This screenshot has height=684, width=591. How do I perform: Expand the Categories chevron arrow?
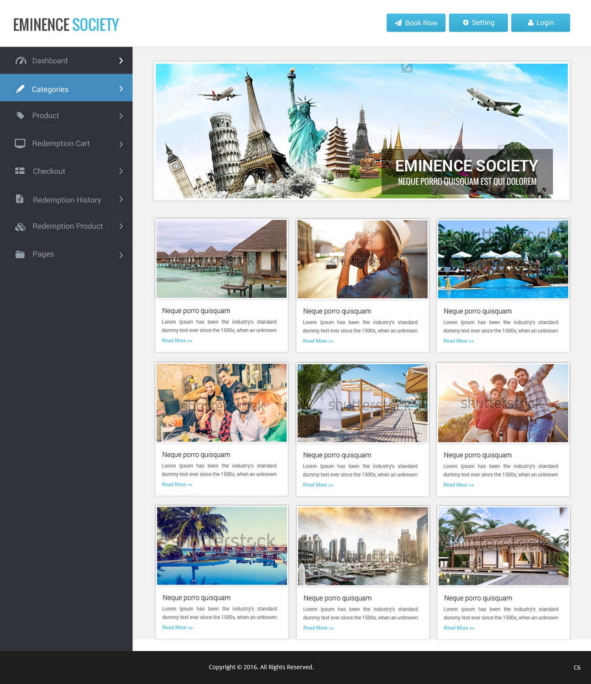121,88
